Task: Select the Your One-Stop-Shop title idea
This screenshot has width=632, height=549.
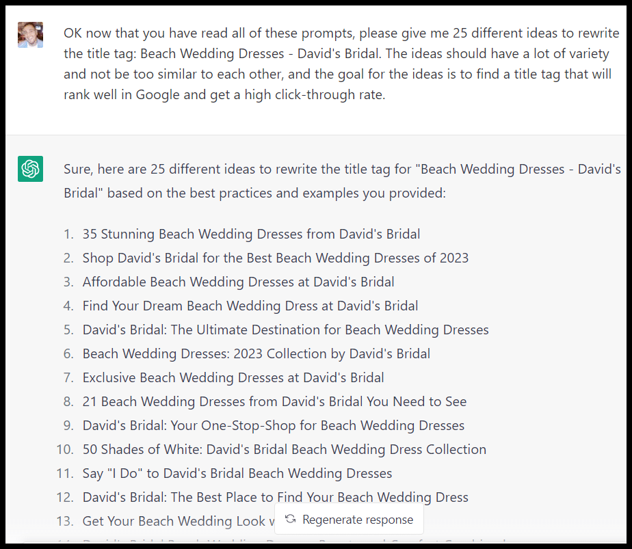Action: click(x=273, y=425)
